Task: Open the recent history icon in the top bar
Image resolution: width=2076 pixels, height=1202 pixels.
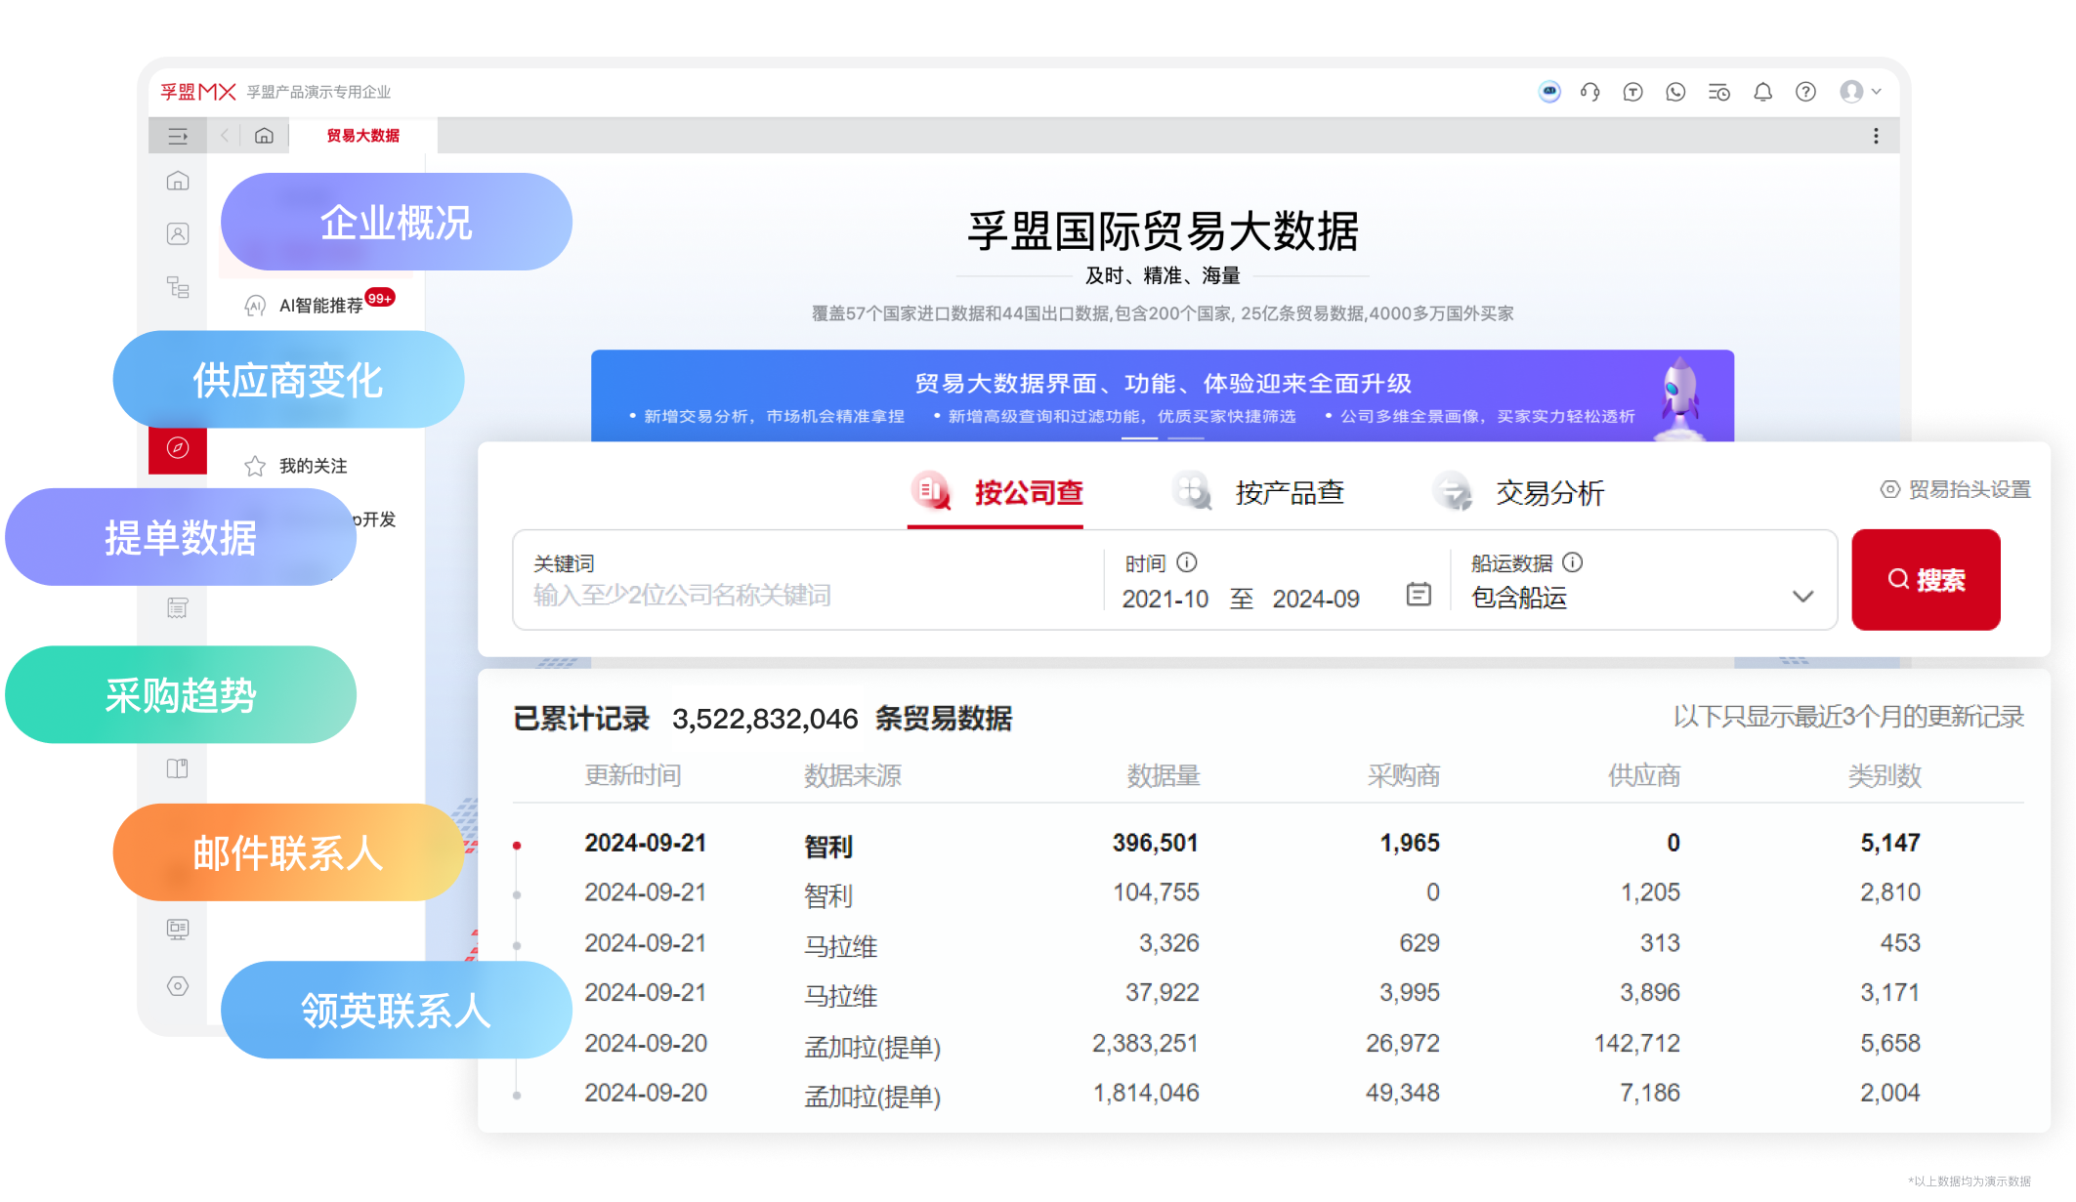Action: coord(1719,92)
